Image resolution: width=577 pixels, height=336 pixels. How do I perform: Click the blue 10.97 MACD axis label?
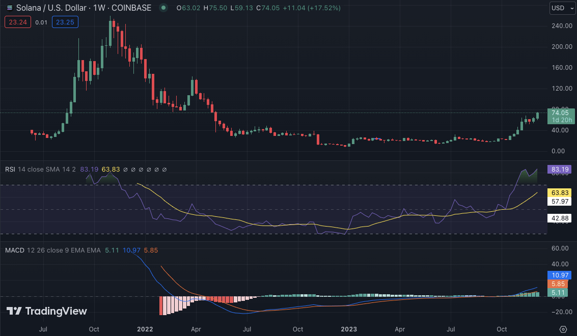(x=560, y=275)
